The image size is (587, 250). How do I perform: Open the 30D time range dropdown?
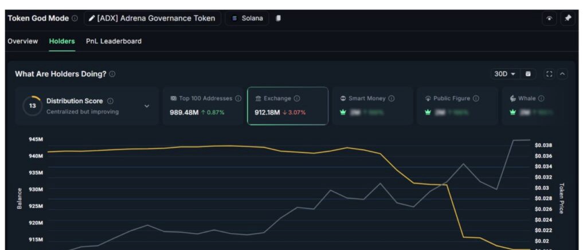(504, 74)
